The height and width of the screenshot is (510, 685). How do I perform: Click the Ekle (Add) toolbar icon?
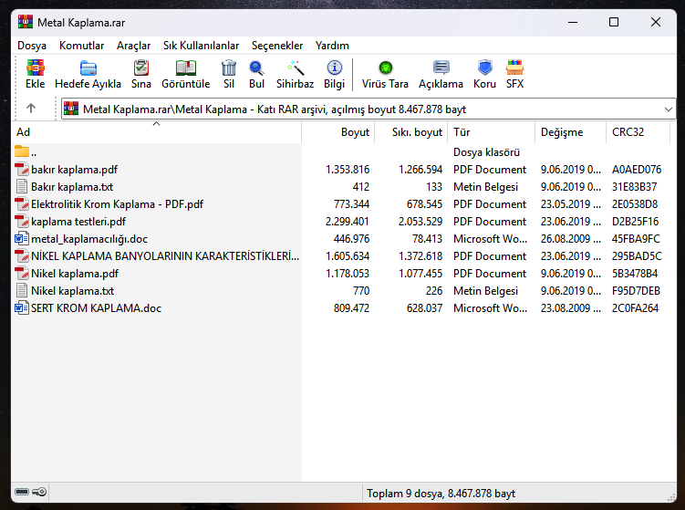tap(35, 68)
